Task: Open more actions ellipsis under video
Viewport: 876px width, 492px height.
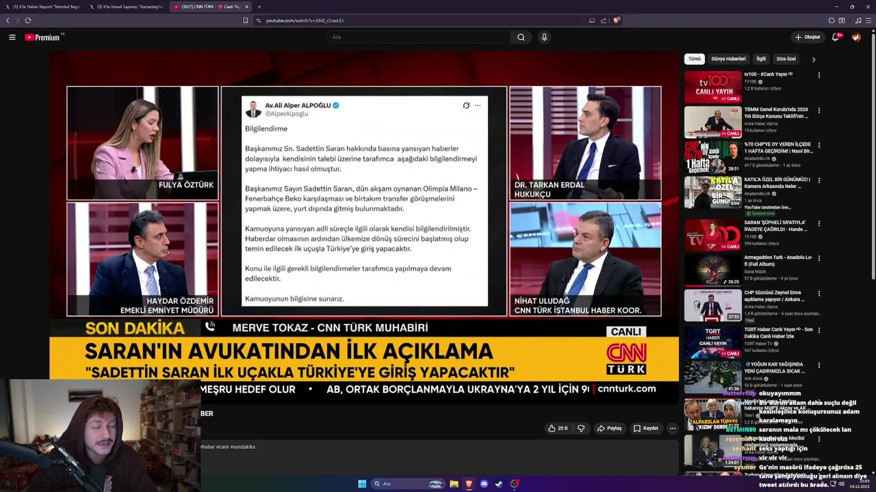Action: coord(673,428)
